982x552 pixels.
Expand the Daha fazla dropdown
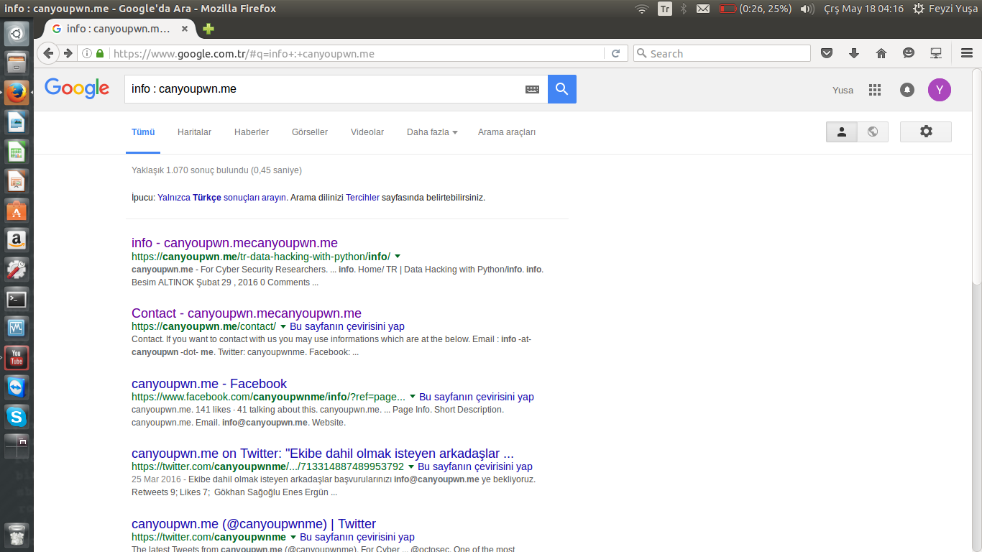click(431, 132)
